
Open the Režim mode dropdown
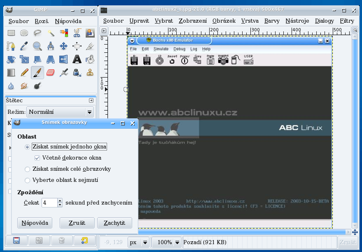[x=60, y=112]
